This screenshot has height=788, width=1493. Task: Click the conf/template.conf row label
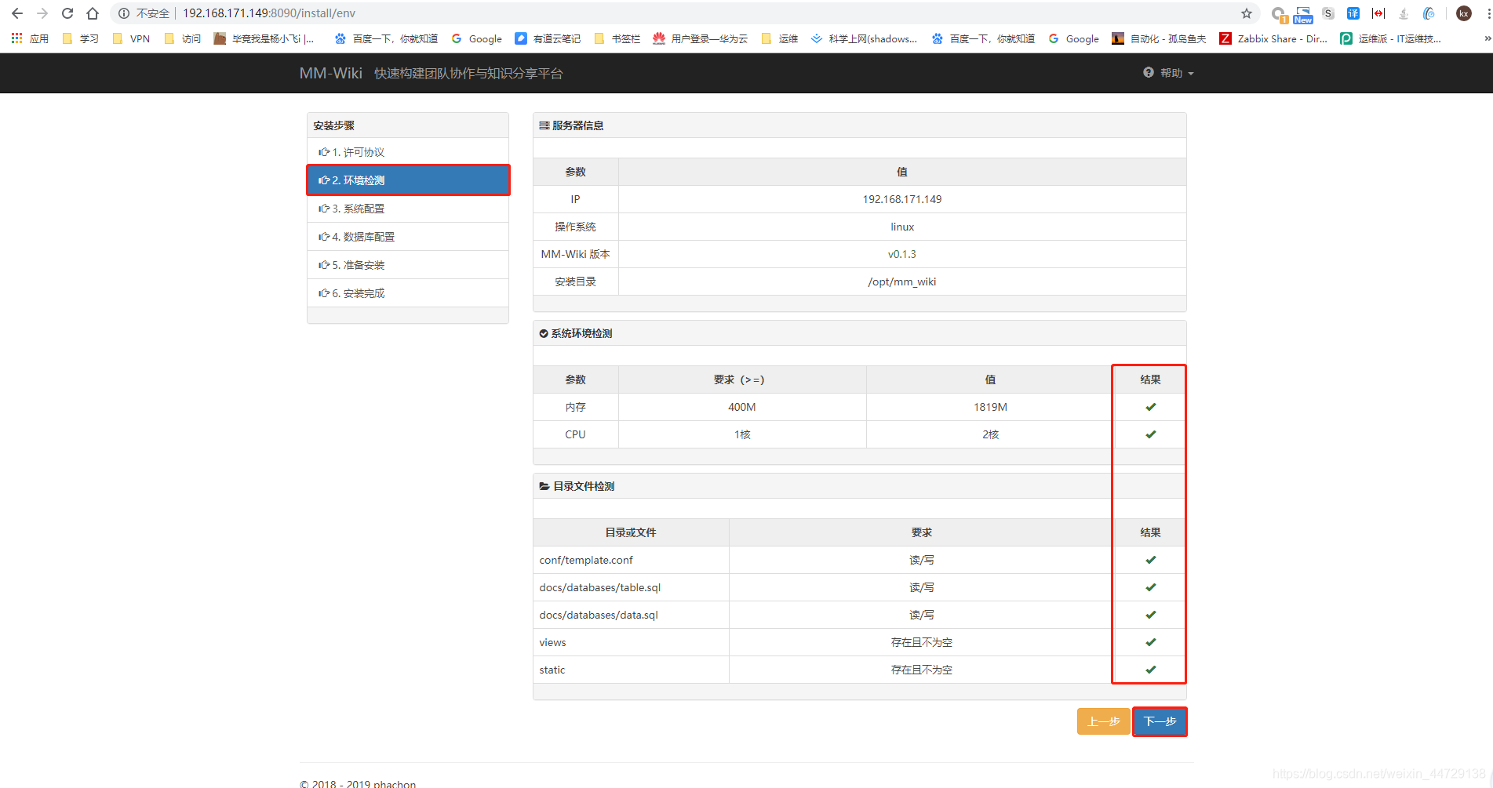click(586, 560)
